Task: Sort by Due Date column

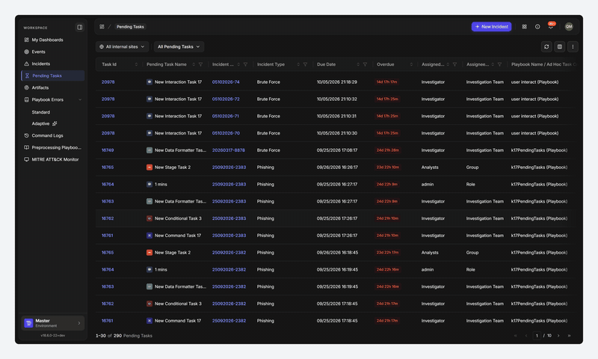Action: (x=358, y=64)
